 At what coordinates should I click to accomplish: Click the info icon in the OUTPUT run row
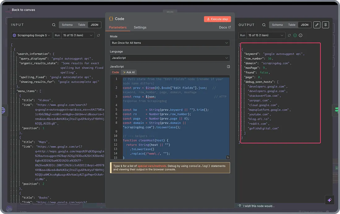[300, 35]
